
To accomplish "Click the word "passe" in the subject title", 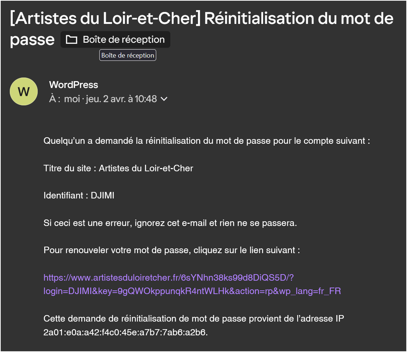I will click(x=32, y=39).
